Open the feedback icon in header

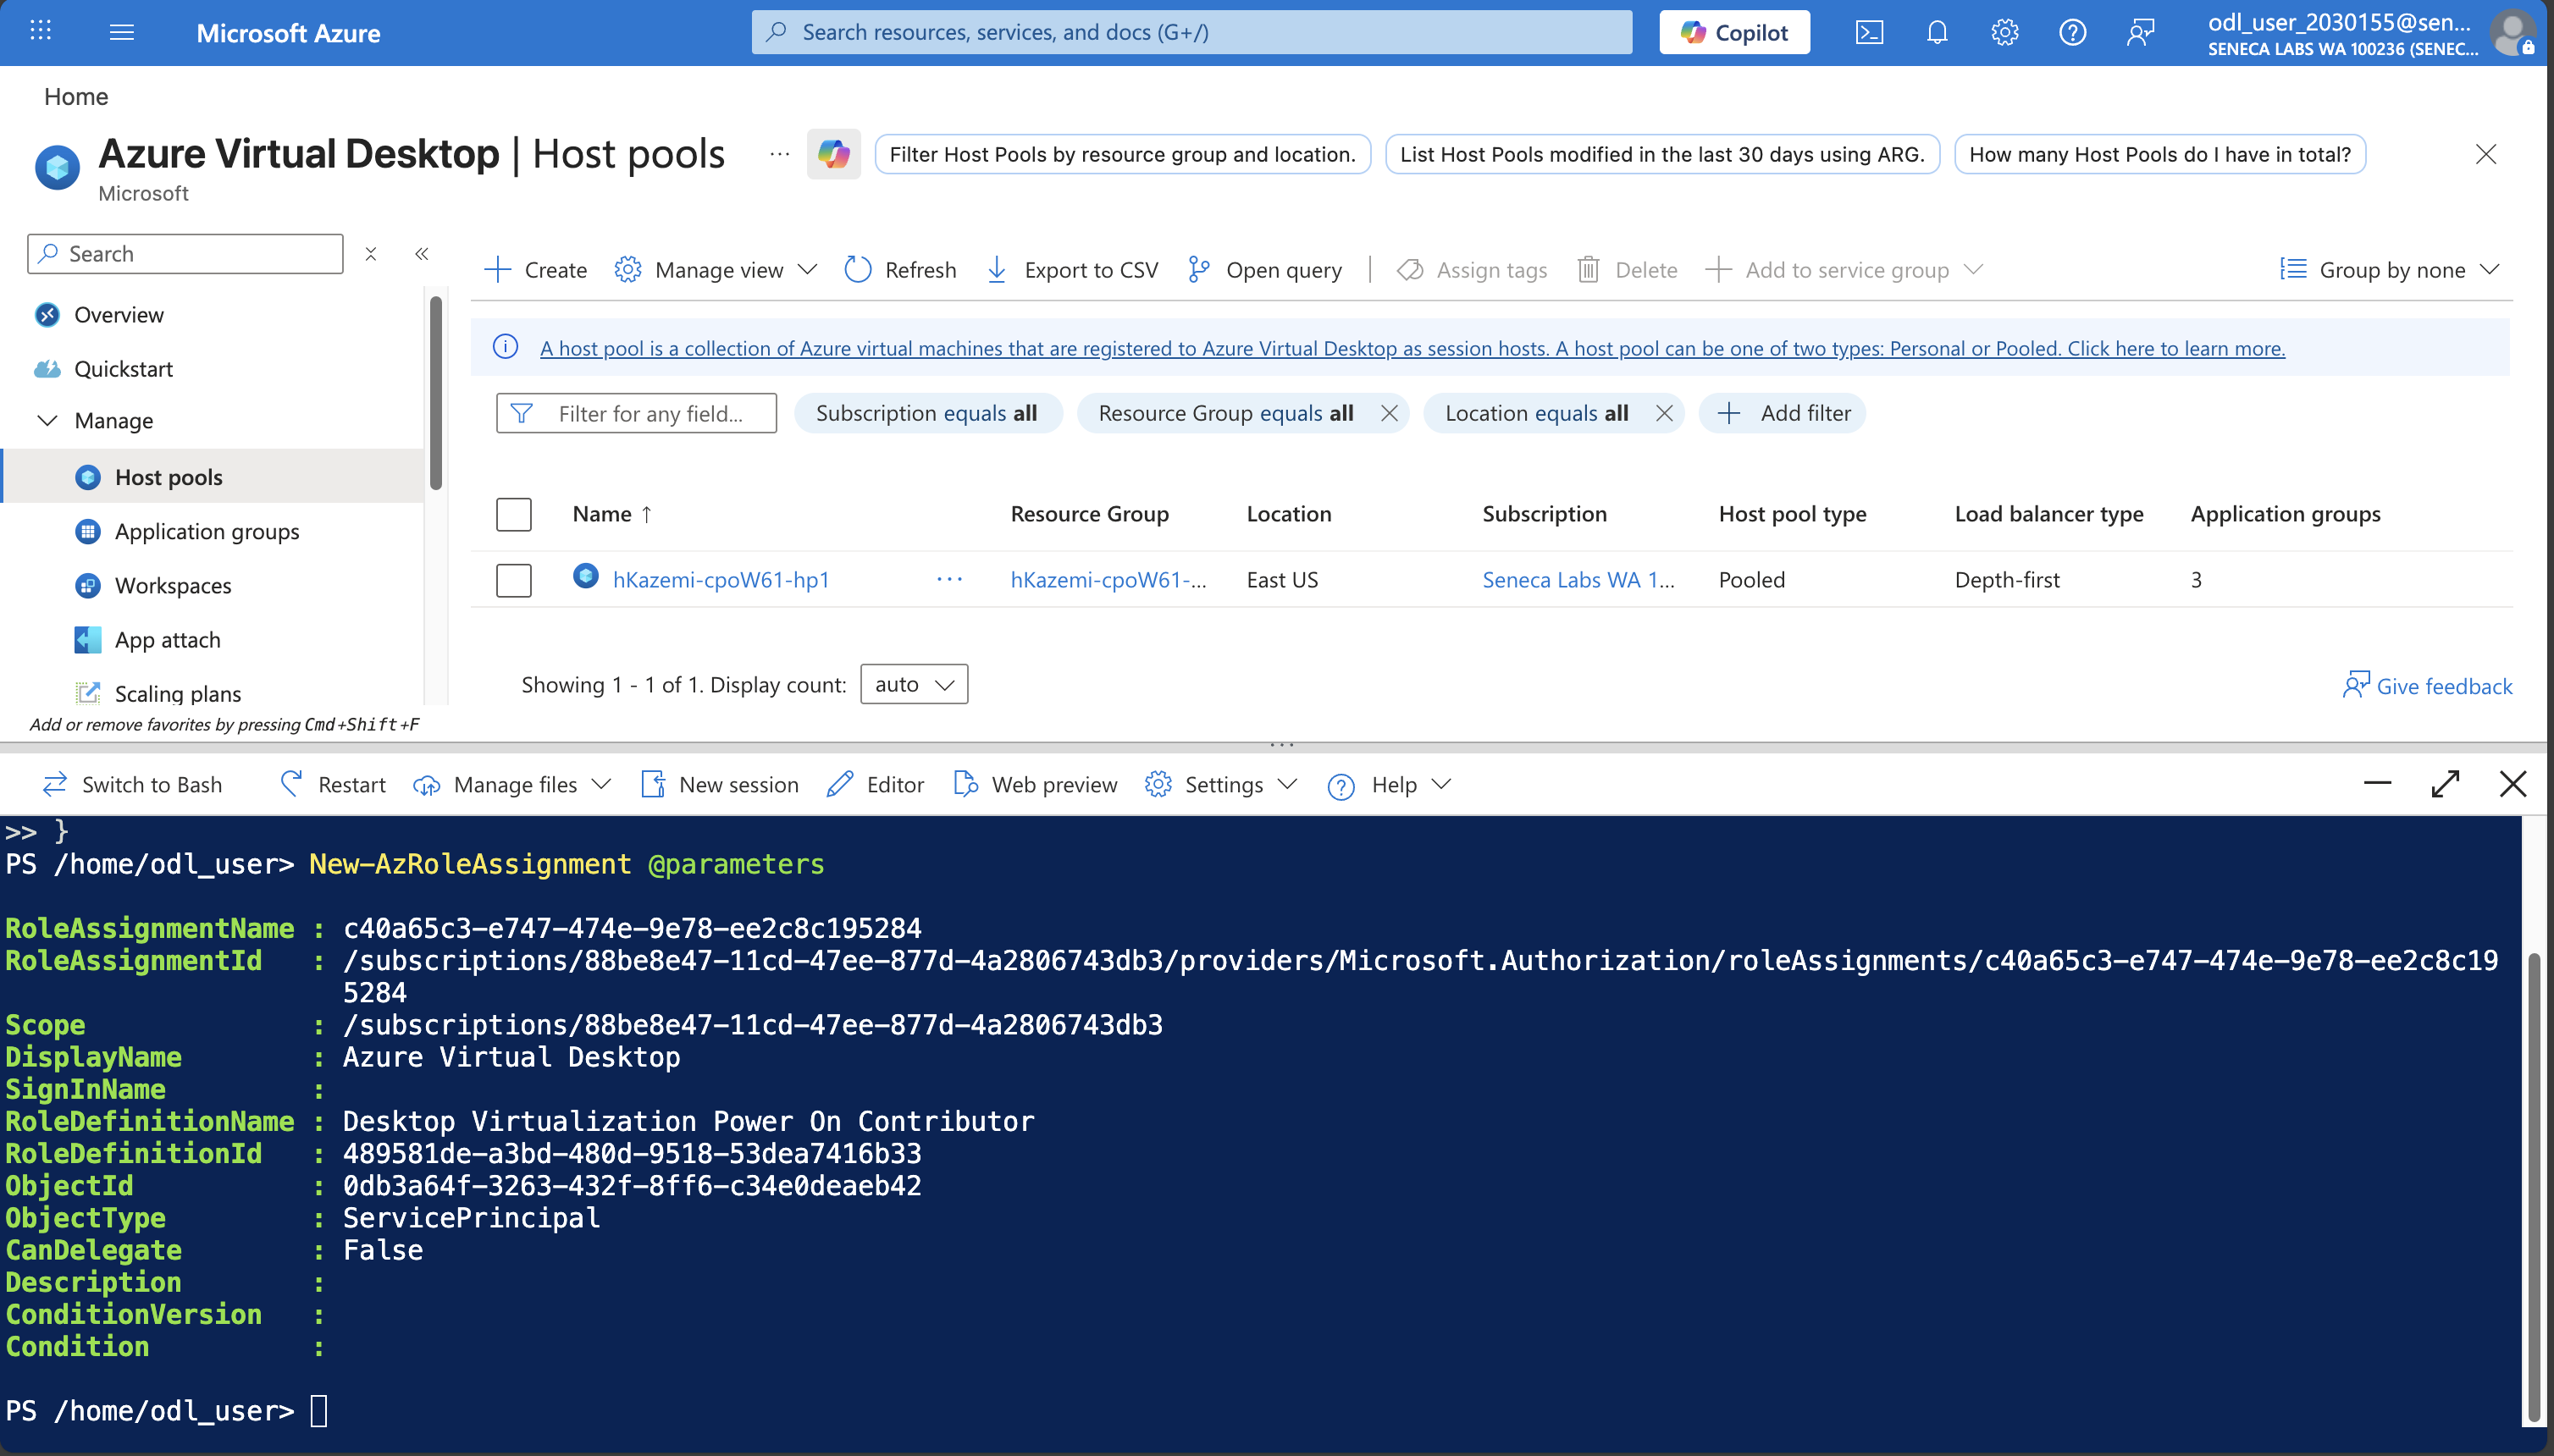pos(2140,32)
